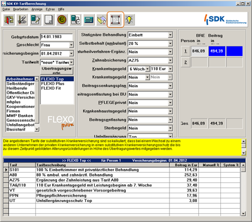Screen dimensions: 252x222
Task: Click the group list scroll up arrow
Action: point(37,79)
